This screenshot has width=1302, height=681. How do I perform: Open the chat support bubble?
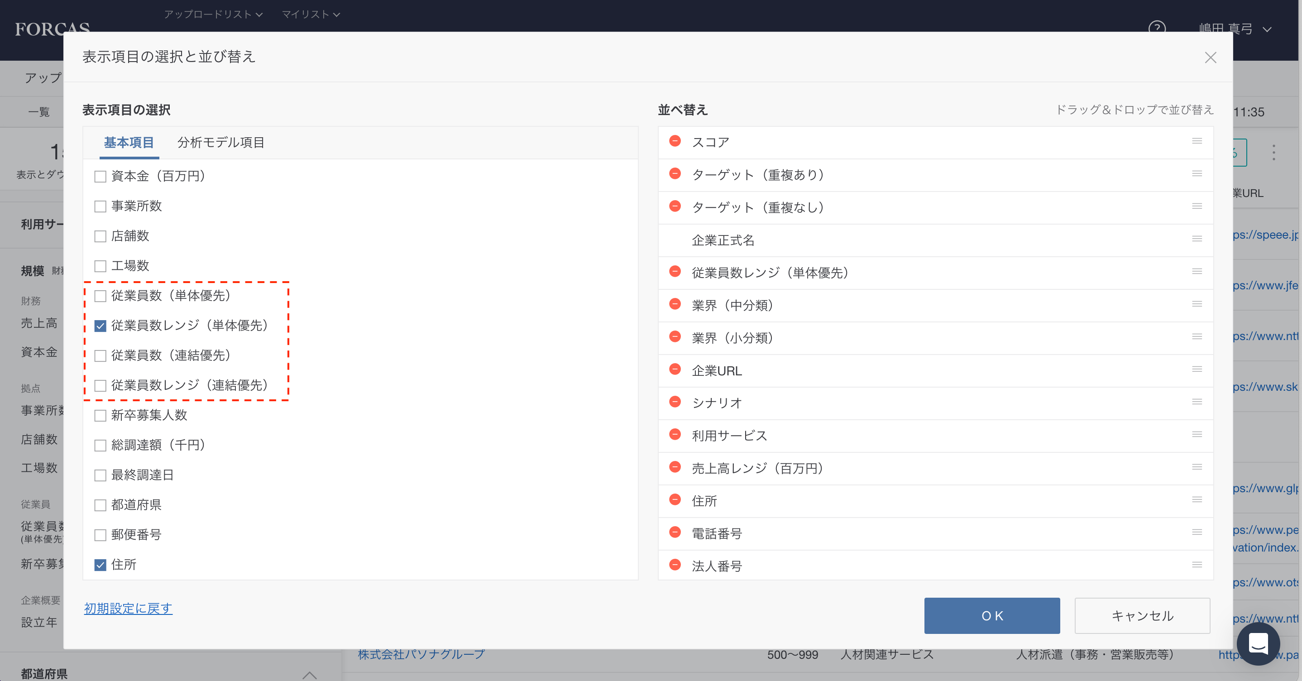coord(1259,643)
